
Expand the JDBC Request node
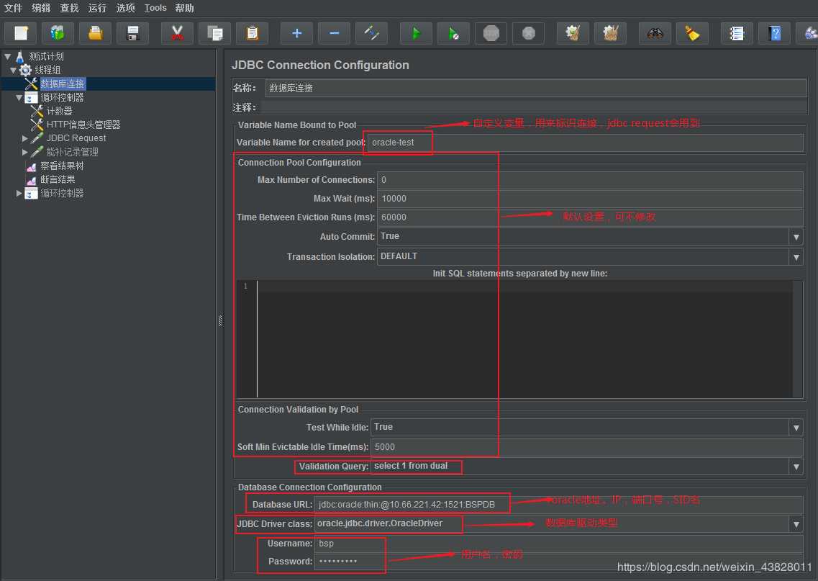(25, 138)
